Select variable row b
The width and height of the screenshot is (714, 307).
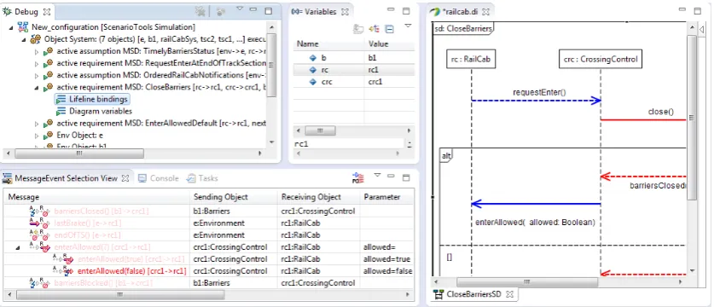click(353, 58)
